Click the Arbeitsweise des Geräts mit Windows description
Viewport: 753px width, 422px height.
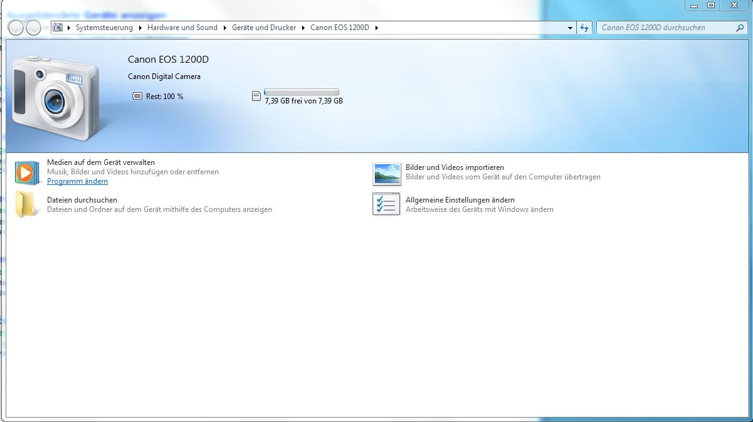click(x=480, y=209)
